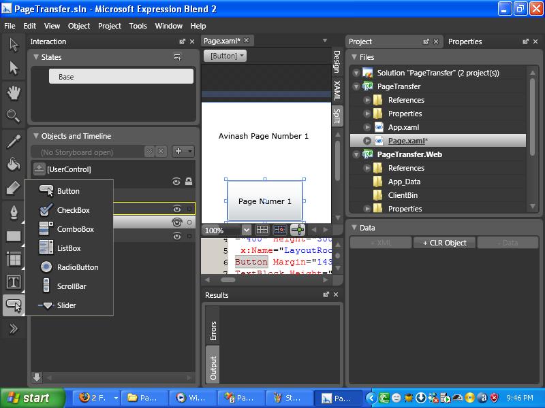Select the Paint Bucket tool
The width and height of the screenshot is (545, 408).
(x=14, y=164)
